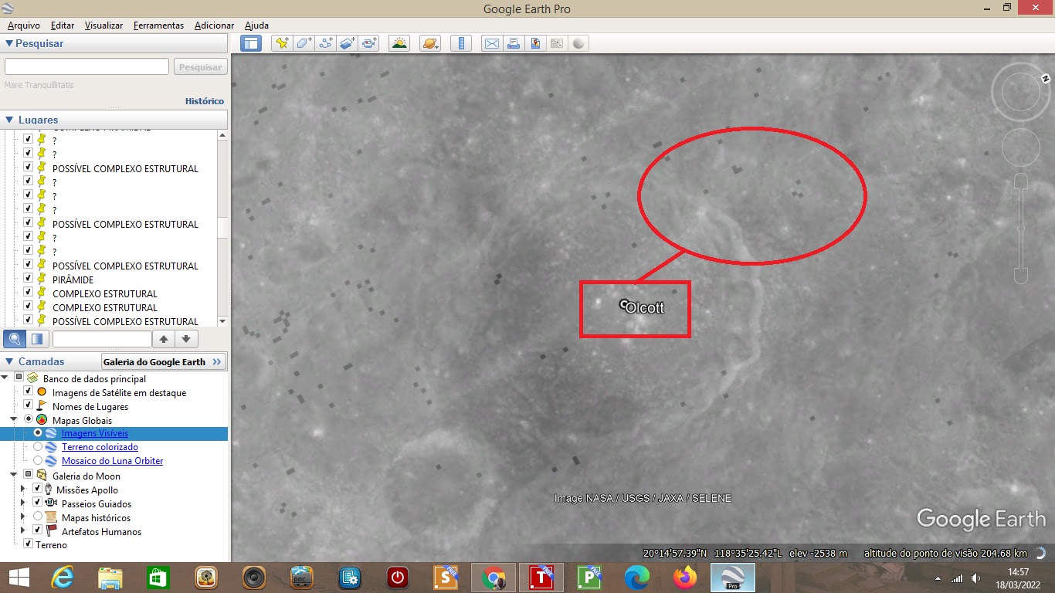Open File Explorer from the taskbar

click(110, 578)
